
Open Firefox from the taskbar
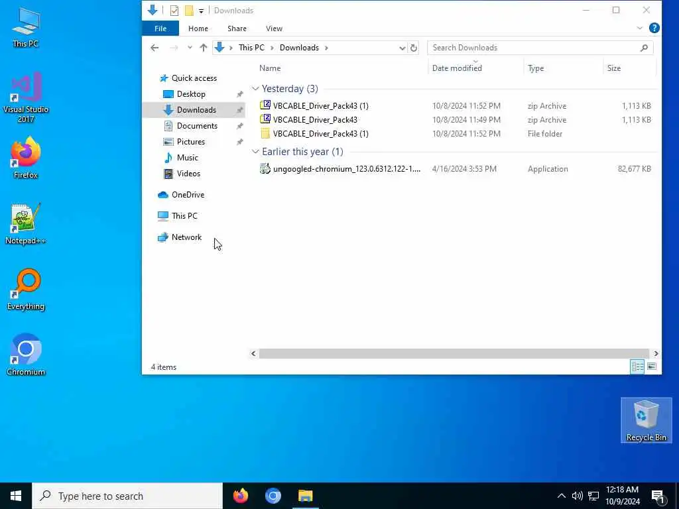[x=241, y=496]
